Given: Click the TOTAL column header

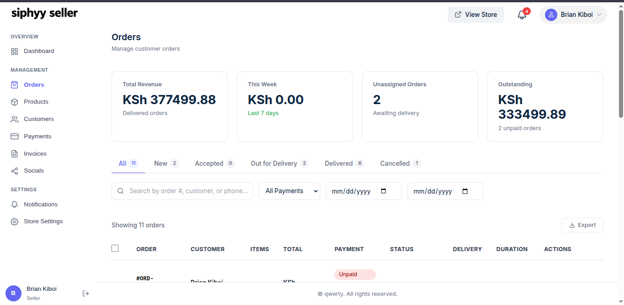Looking at the screenshot, I should 293,249.
